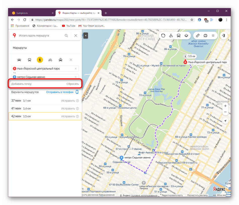Click the sign-in icon on map

[x=224, y=35]
